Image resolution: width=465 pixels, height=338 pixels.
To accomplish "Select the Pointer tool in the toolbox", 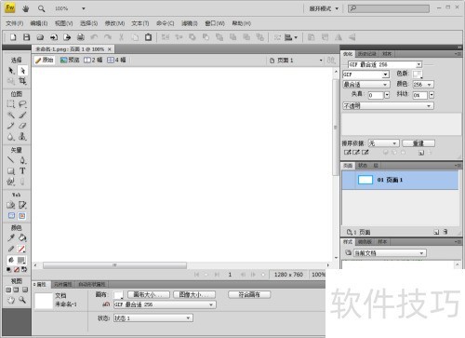I will coord(11,71).
